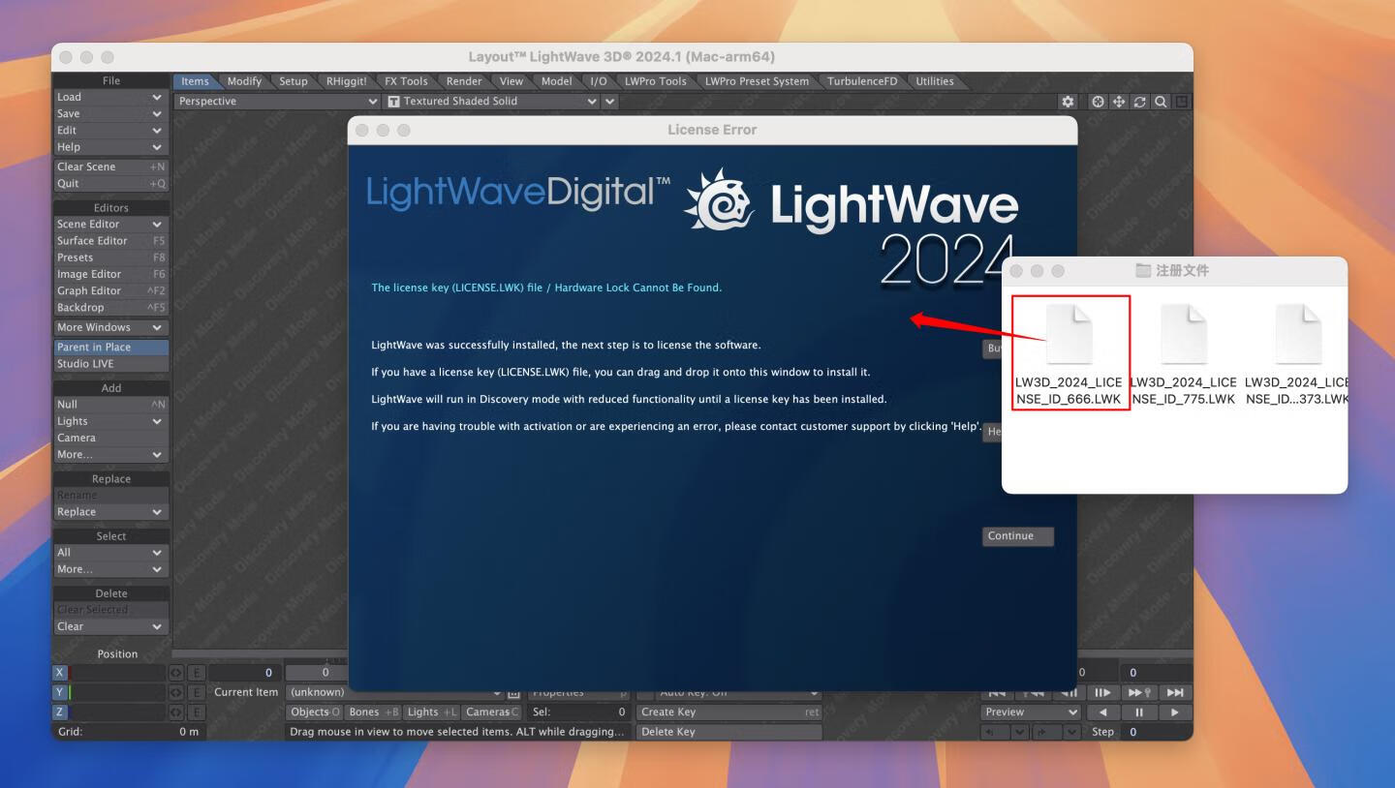Click the viewport rotate icon
The height and width of the screenshot is (788, 1395).
1140,101
